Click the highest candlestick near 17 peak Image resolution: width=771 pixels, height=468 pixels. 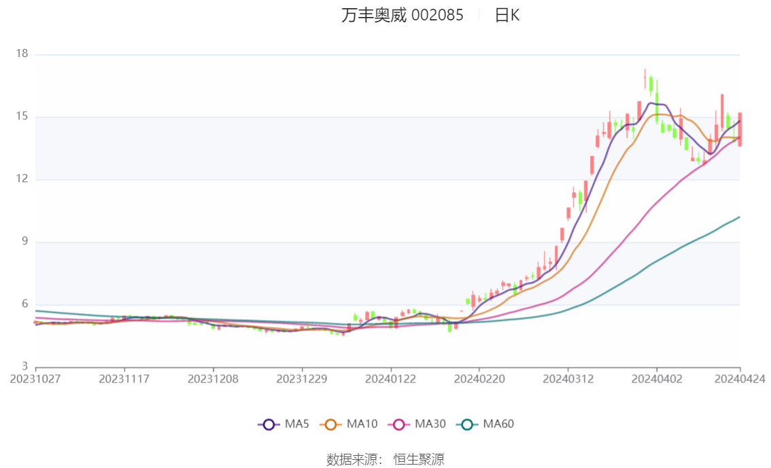coord(645,79)
